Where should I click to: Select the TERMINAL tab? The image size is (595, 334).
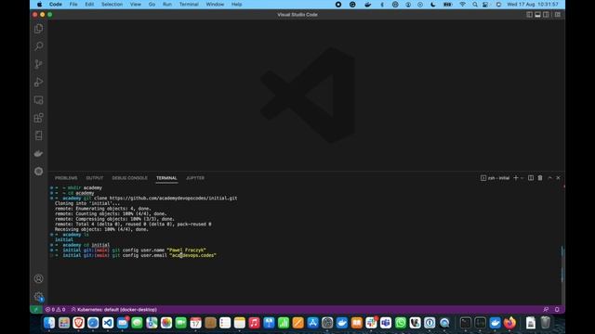point(166,178)
